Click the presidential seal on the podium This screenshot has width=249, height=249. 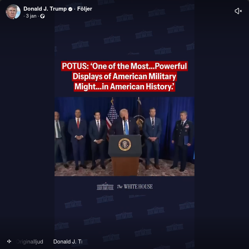tap(125, 144)
